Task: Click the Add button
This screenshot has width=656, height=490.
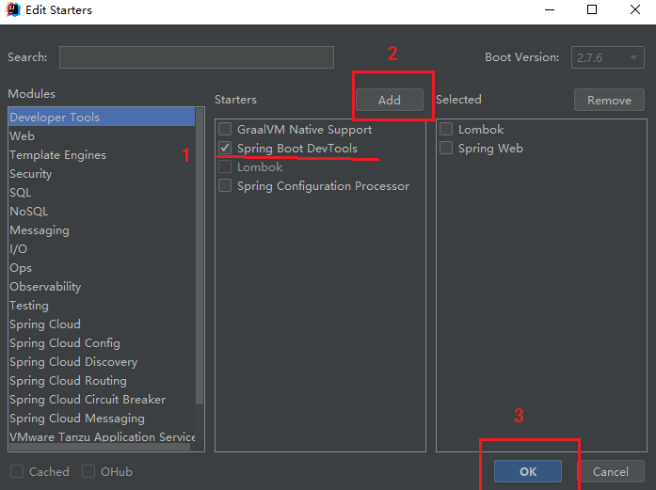Action: 389,100
